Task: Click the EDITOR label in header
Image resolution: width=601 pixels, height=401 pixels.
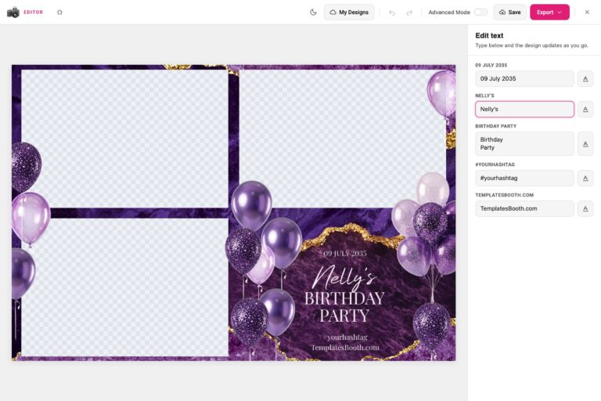Action: (34, 13)
